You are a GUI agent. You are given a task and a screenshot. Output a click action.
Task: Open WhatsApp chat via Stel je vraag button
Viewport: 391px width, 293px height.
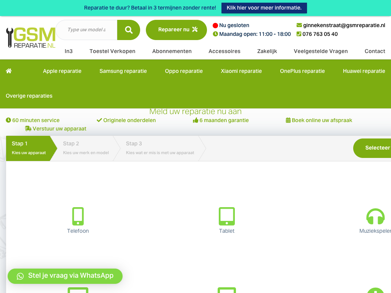tap(65, 276)
